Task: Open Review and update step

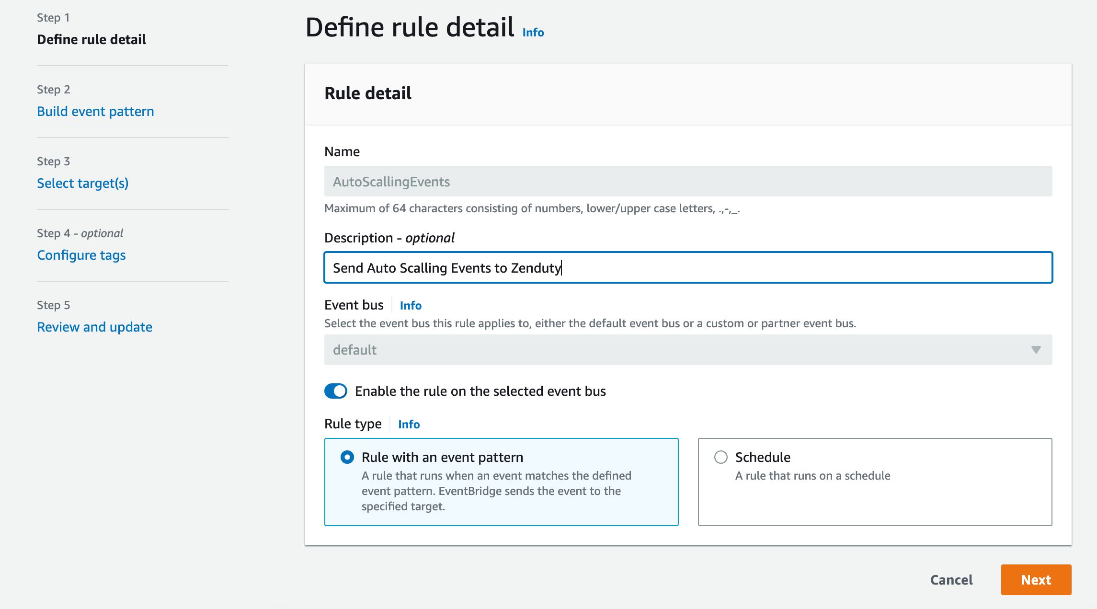Action: pos(94,327)
